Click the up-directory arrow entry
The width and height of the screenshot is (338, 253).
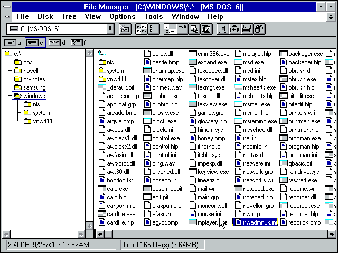point(102,53)
